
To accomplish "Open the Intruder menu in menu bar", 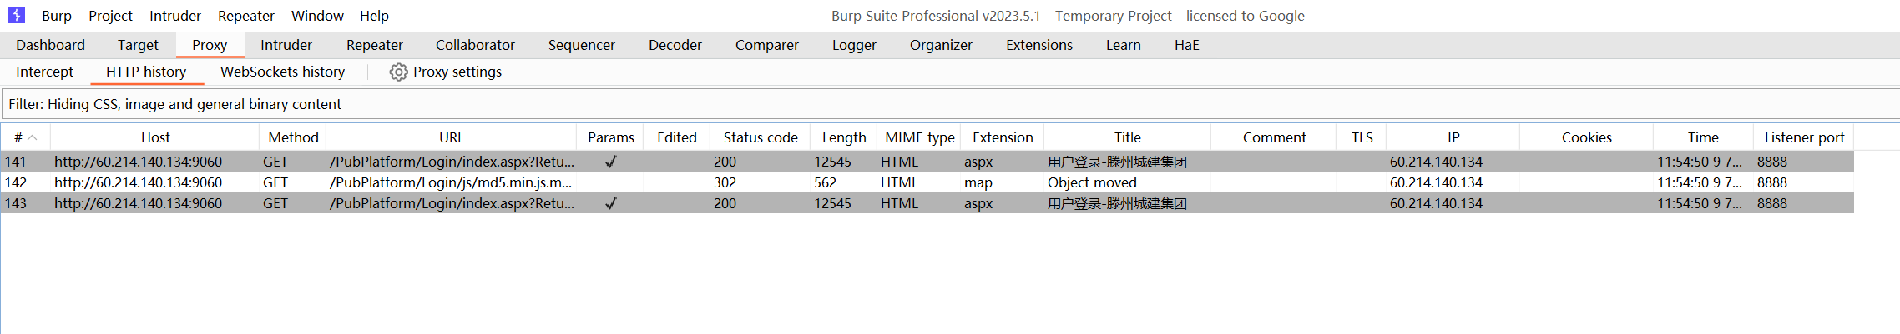I will coord(175,16).
